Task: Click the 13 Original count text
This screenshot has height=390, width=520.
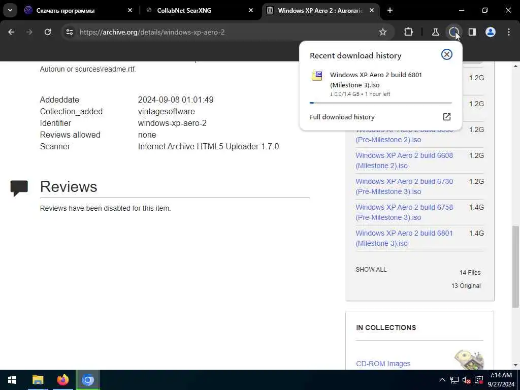Action: [x=466, y=286]
